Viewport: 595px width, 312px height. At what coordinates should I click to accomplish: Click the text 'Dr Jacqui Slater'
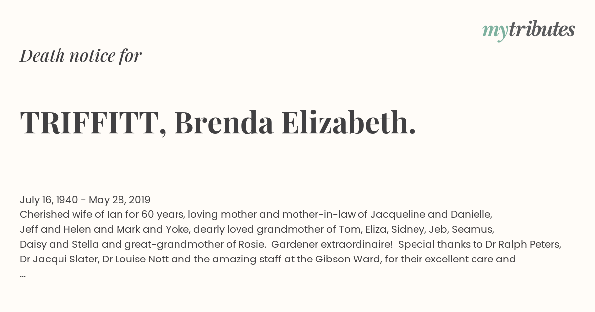59,259
